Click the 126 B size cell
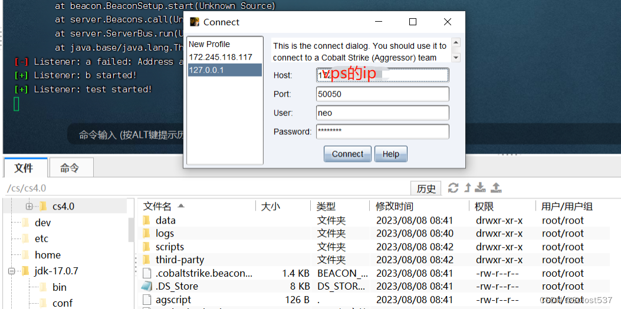Image resolution: width=621 pixels, height=309 pixels. (297, 300)
